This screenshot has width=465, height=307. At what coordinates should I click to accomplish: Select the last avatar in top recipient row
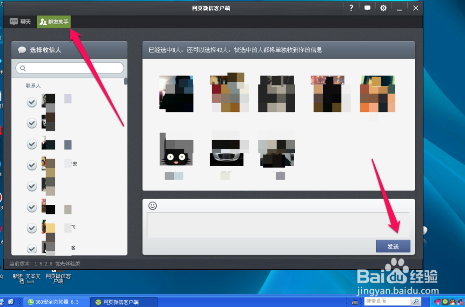tap(378, 94)
